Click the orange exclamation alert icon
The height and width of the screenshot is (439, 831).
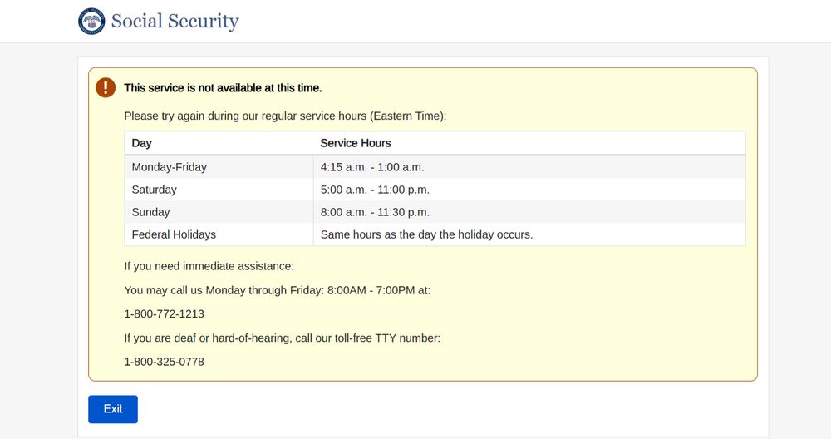tap(106, 87)
